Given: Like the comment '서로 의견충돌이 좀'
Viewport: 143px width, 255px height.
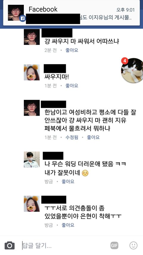Looking at the screenshot, I should [68, 225].
